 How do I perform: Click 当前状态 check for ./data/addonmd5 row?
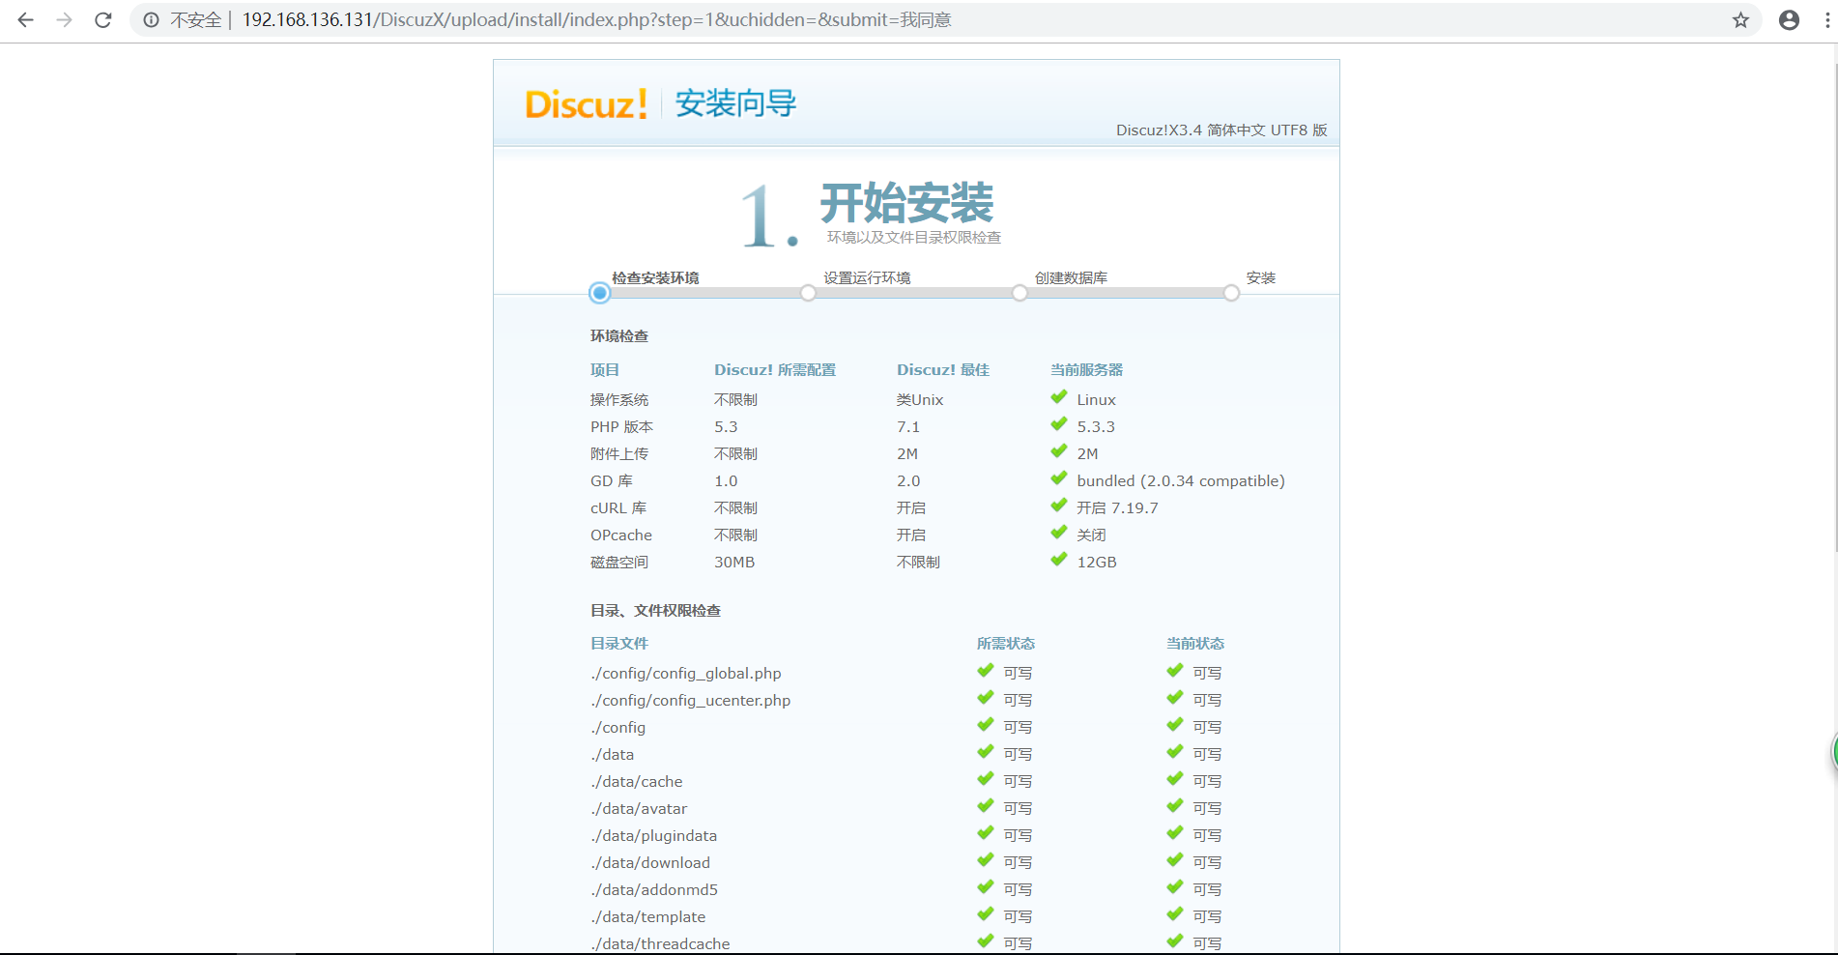1175,886
